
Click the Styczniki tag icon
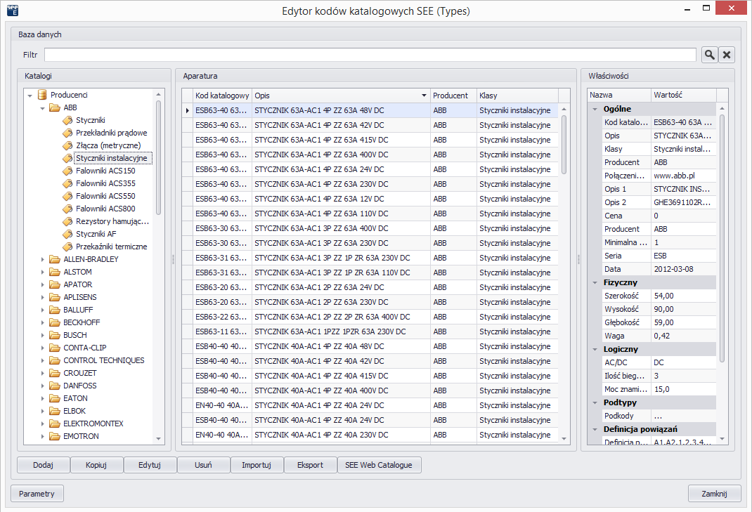pos(67,120)
